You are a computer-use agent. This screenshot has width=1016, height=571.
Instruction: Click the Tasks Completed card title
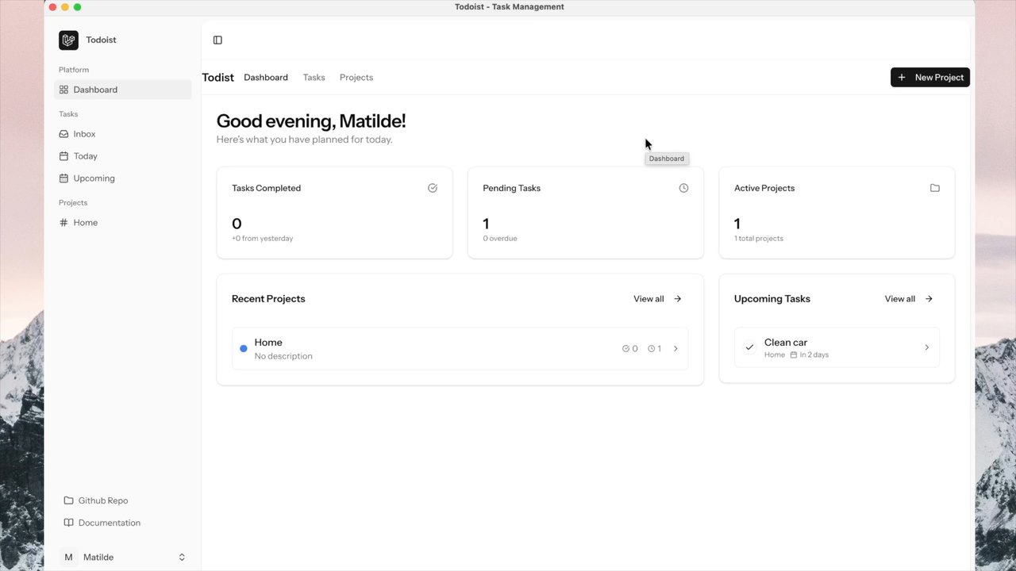[267, 188]
